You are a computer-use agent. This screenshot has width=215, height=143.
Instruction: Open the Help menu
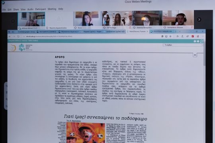[x=61, y=9]
